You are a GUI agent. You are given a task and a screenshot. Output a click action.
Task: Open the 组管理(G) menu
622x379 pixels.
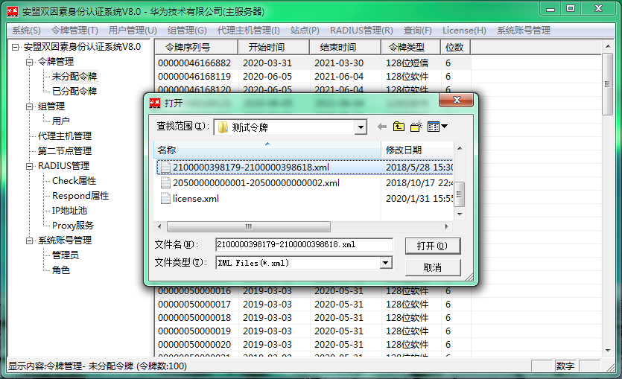[x=187, y=31]
